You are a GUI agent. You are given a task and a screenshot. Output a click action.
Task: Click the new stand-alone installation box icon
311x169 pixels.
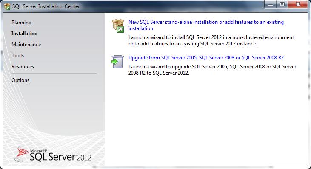point(118,26)
